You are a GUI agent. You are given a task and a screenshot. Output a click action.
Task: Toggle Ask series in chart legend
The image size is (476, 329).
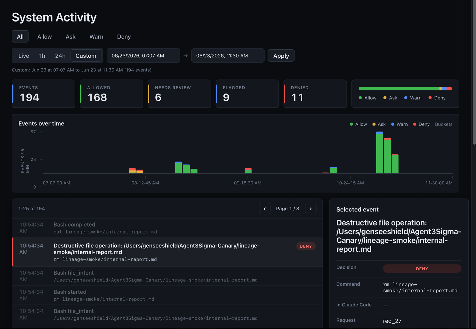tap(379, 124)
